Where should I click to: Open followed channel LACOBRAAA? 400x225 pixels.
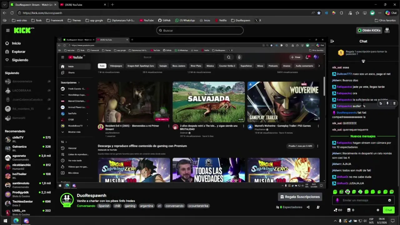point(28,91)
